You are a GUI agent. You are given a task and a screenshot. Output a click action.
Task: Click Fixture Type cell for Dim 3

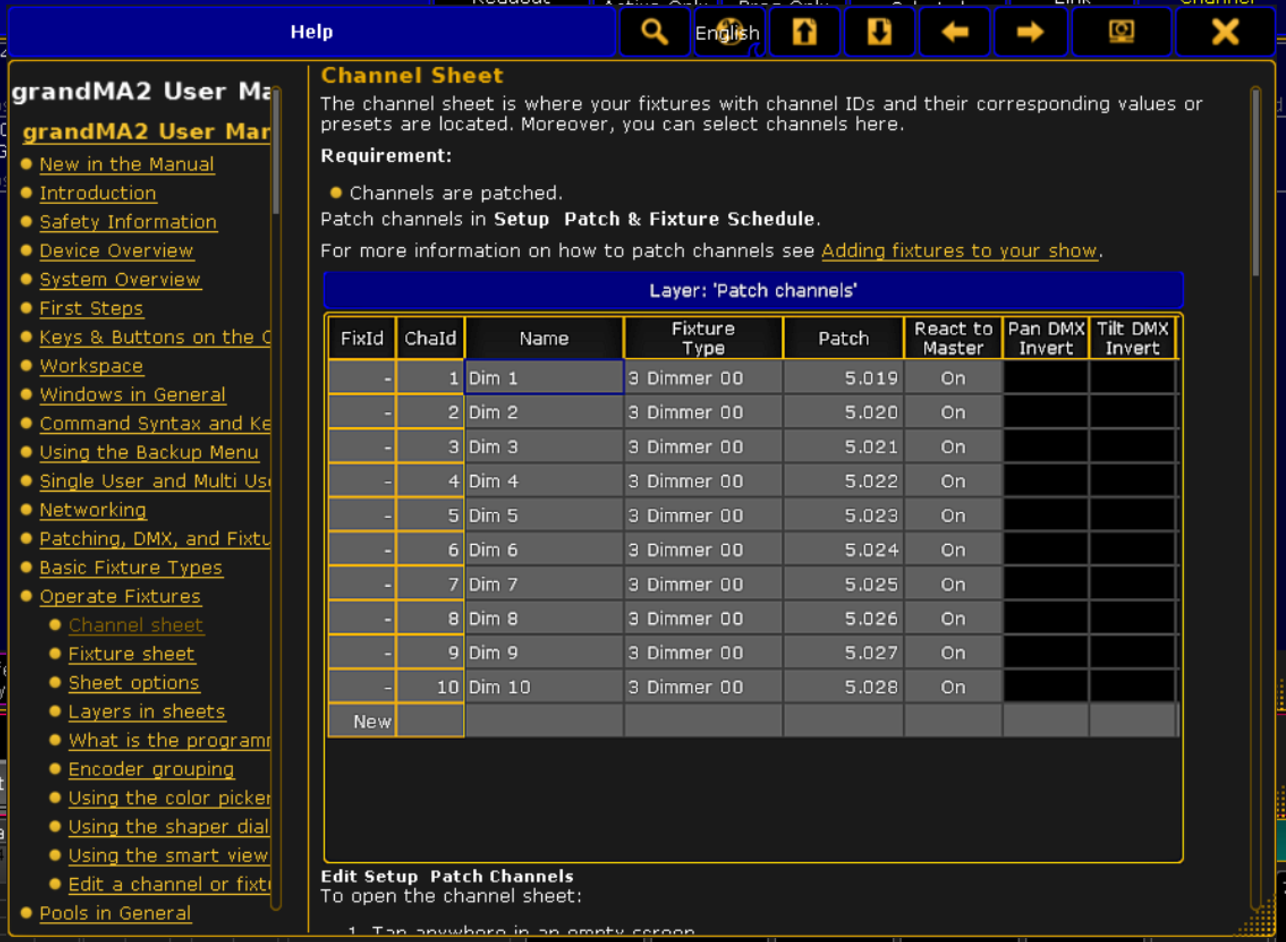[703, 447]
